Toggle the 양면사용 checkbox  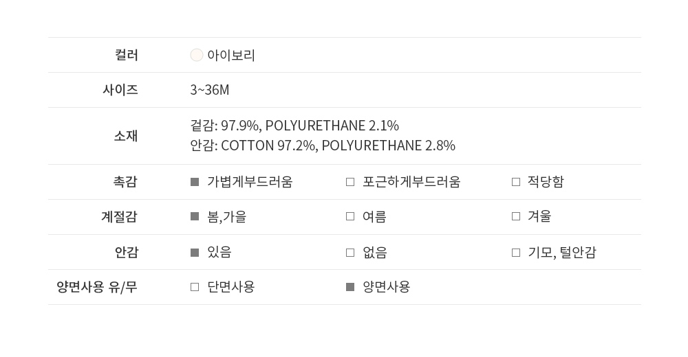(x=350, y=287)
